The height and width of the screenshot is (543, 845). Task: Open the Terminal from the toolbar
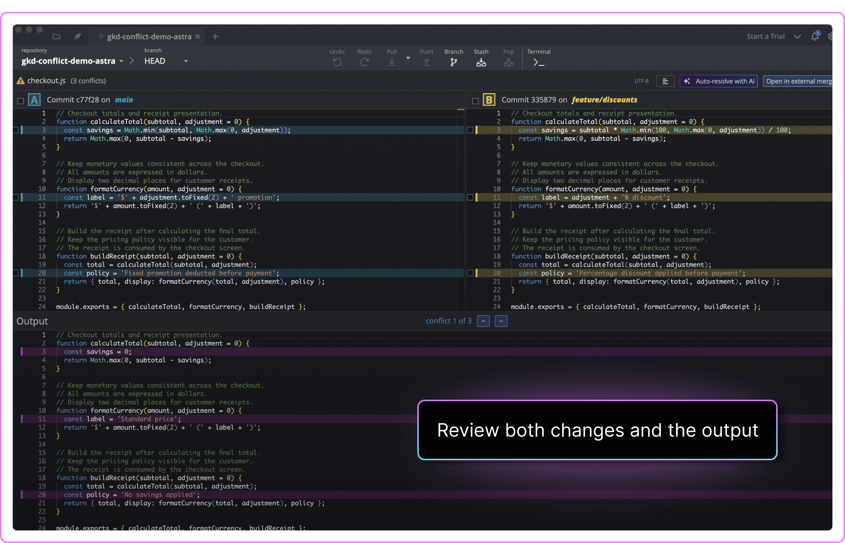pos(539,58)
